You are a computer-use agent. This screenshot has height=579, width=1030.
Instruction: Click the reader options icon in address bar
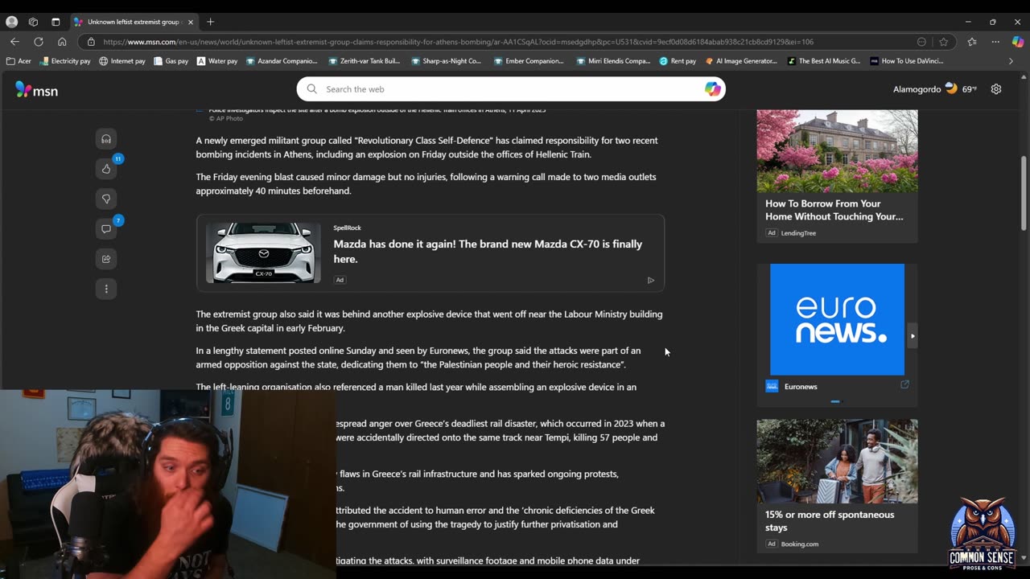click(x=921, y=42)
